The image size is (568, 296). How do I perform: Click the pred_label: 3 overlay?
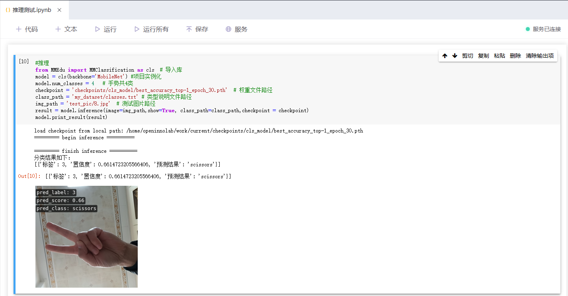[56, 193]
